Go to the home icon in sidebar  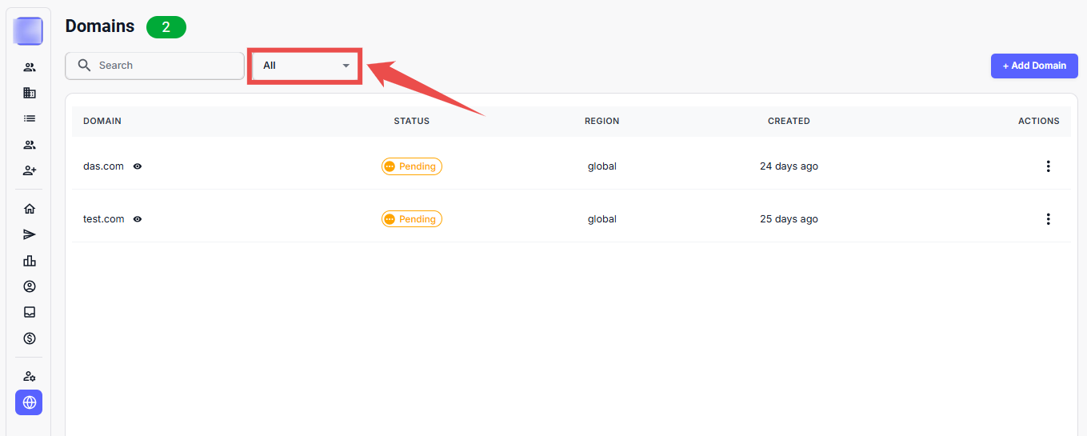[x=30, y=209]
